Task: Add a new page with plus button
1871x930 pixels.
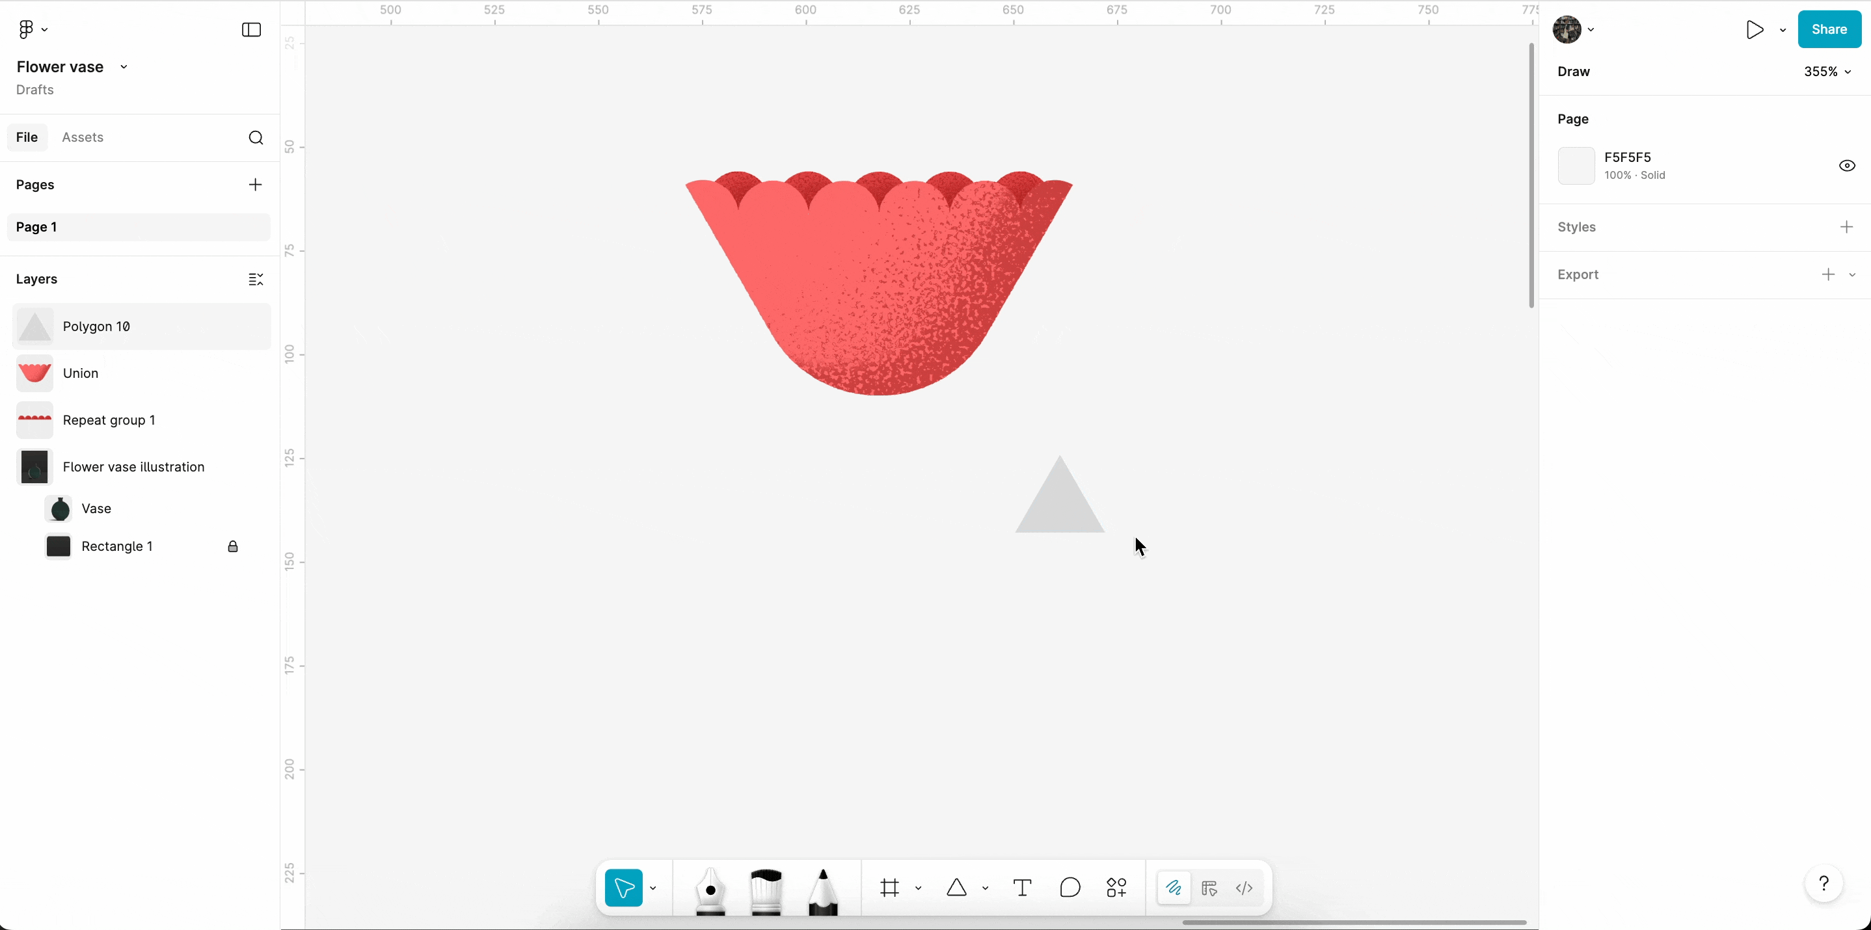Action: coord(255,185)
